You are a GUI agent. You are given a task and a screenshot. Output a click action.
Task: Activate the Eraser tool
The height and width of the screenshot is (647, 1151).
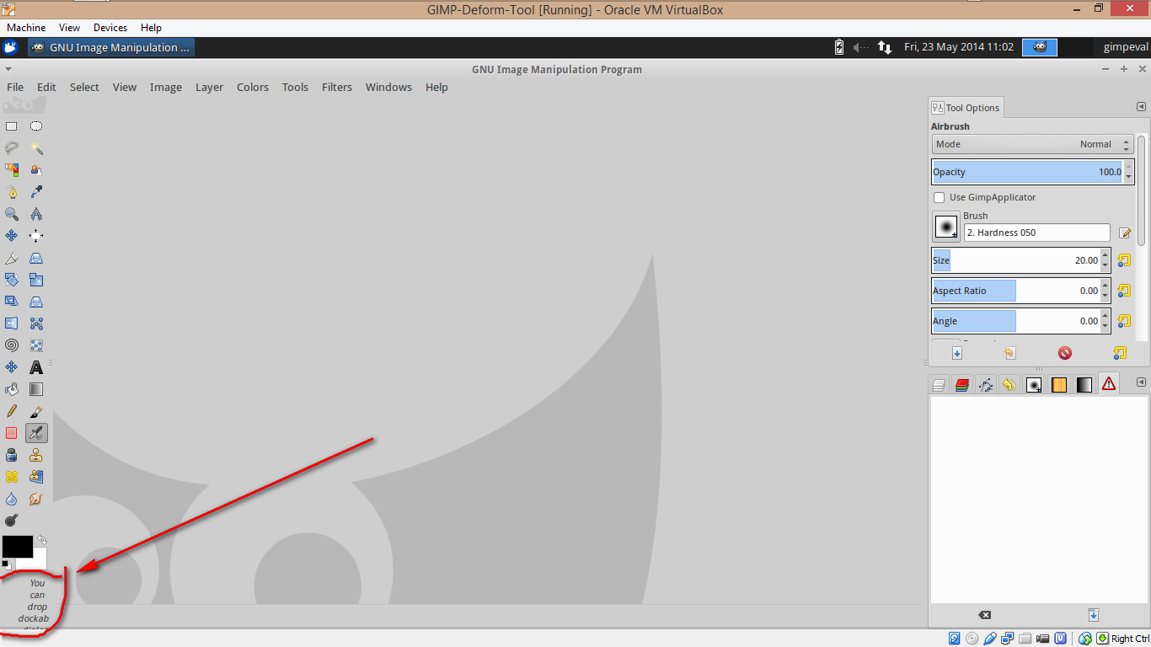coord(12,433)
